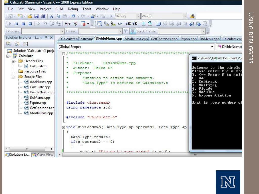Click the Save All toolbar icon
The image size is (259, 194).
[x=43, y=16]
